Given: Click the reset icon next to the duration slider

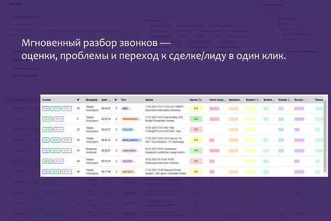Looking at the screenshot, I should coord(129,30).
